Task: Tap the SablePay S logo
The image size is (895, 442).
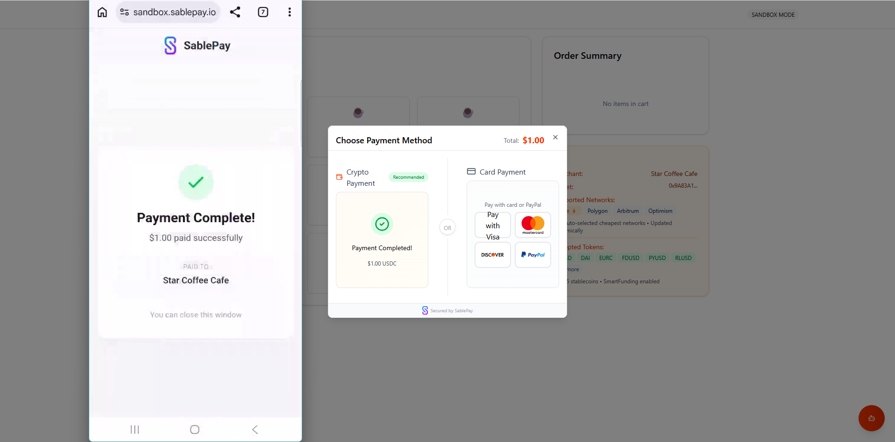Action: [x=170, y=46]
